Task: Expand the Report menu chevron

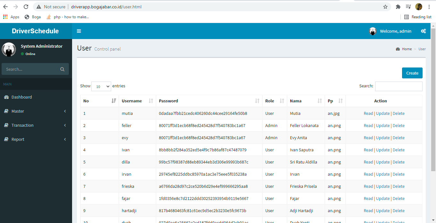Action: coord(65,139)
